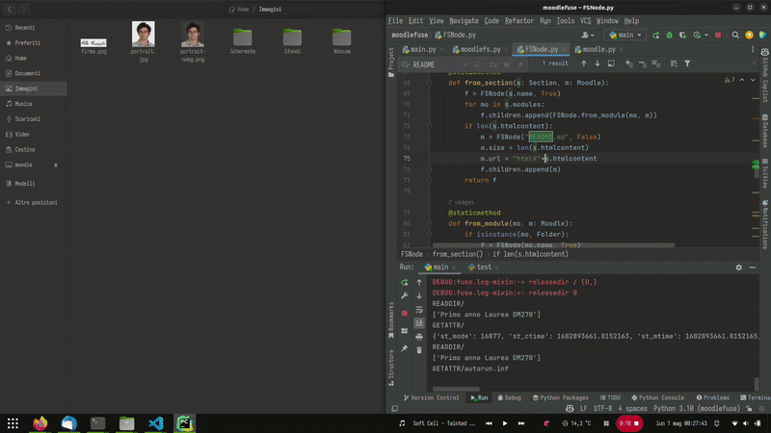Viewport: 771px width, 433px height.
Task: Clear Run console with trash icon
Action: pos(419,349)
